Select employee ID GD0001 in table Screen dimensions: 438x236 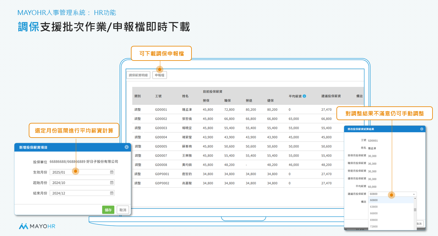161,109
